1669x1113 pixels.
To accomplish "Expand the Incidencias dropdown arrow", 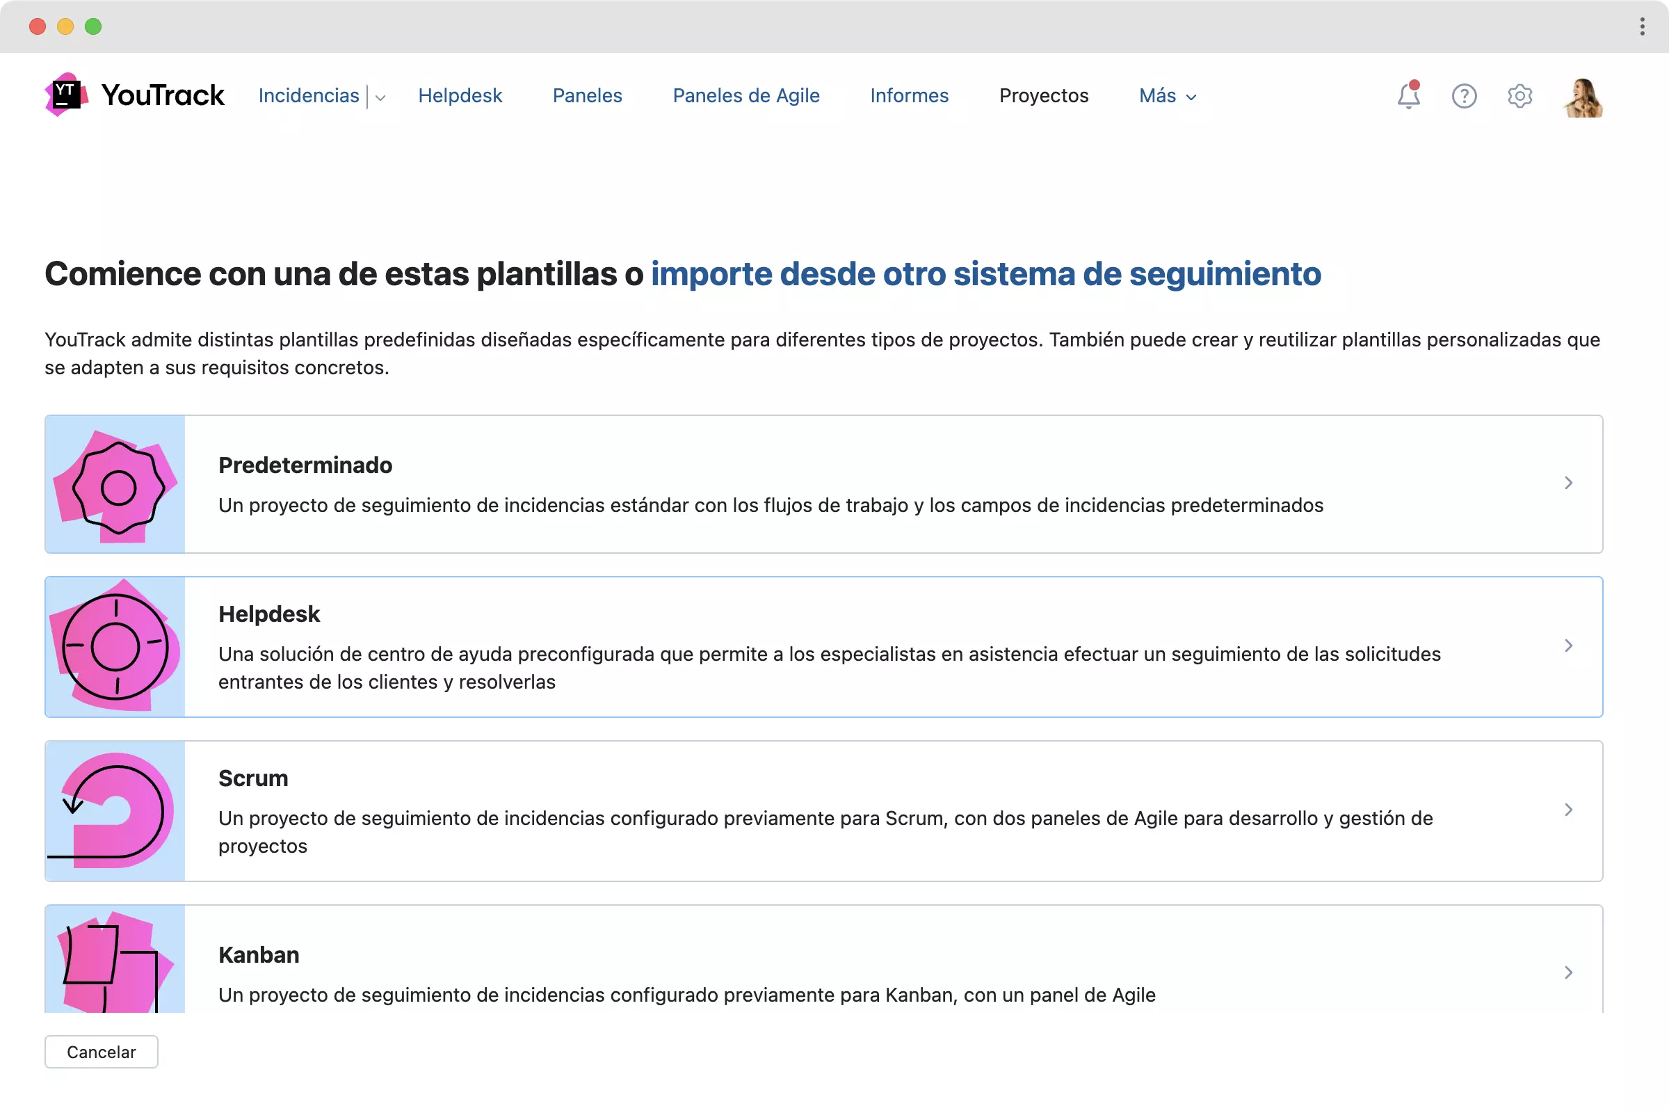I will (x=380, y=97).
